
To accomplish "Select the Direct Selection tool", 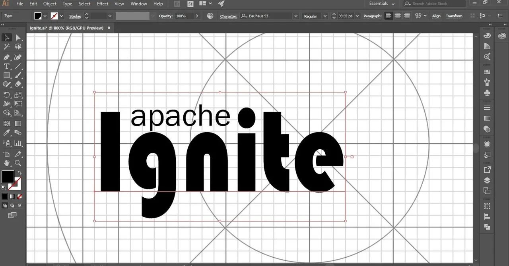I will pos(18,37).
